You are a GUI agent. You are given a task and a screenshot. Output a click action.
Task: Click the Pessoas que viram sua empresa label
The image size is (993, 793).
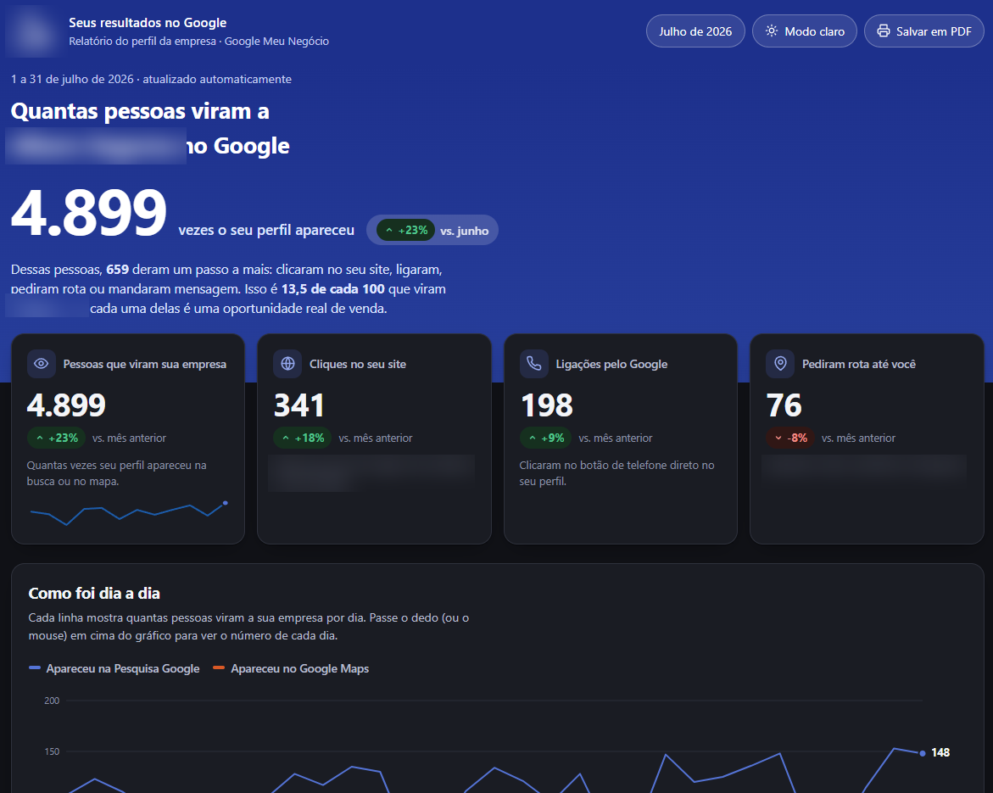144,364
